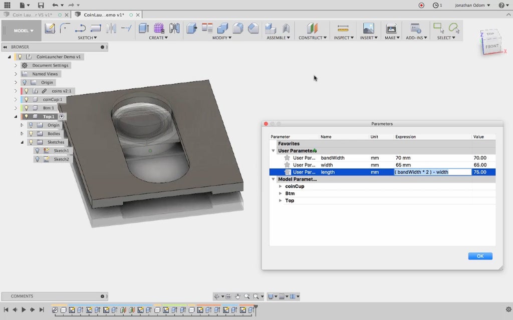Click the Create Sketch tool icon
The image size is (513, 320).
50,28
